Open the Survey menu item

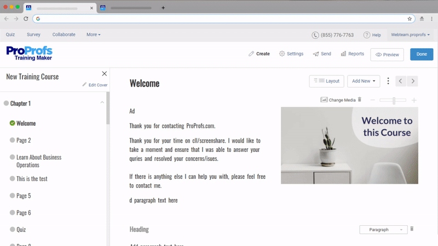(33, 34)
